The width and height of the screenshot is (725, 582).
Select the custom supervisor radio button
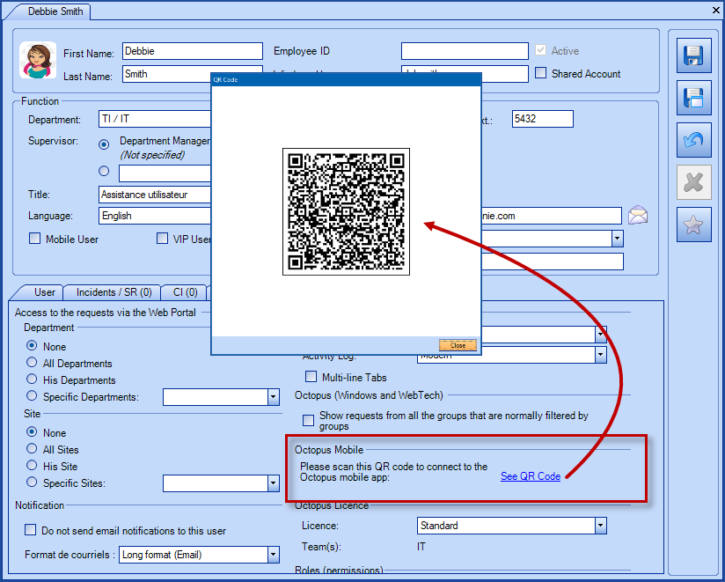104,171
